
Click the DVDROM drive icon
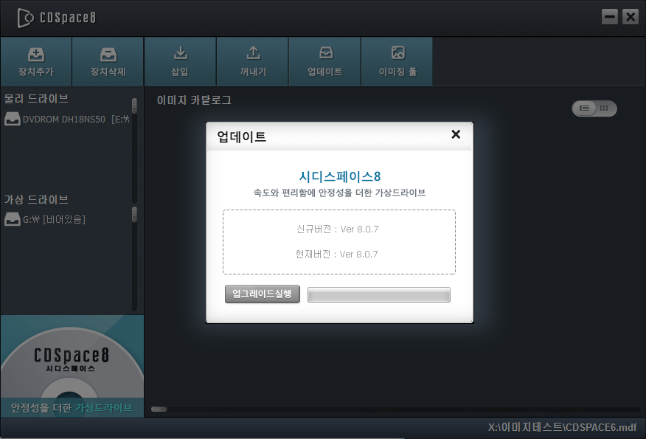(x=13, y=119)
